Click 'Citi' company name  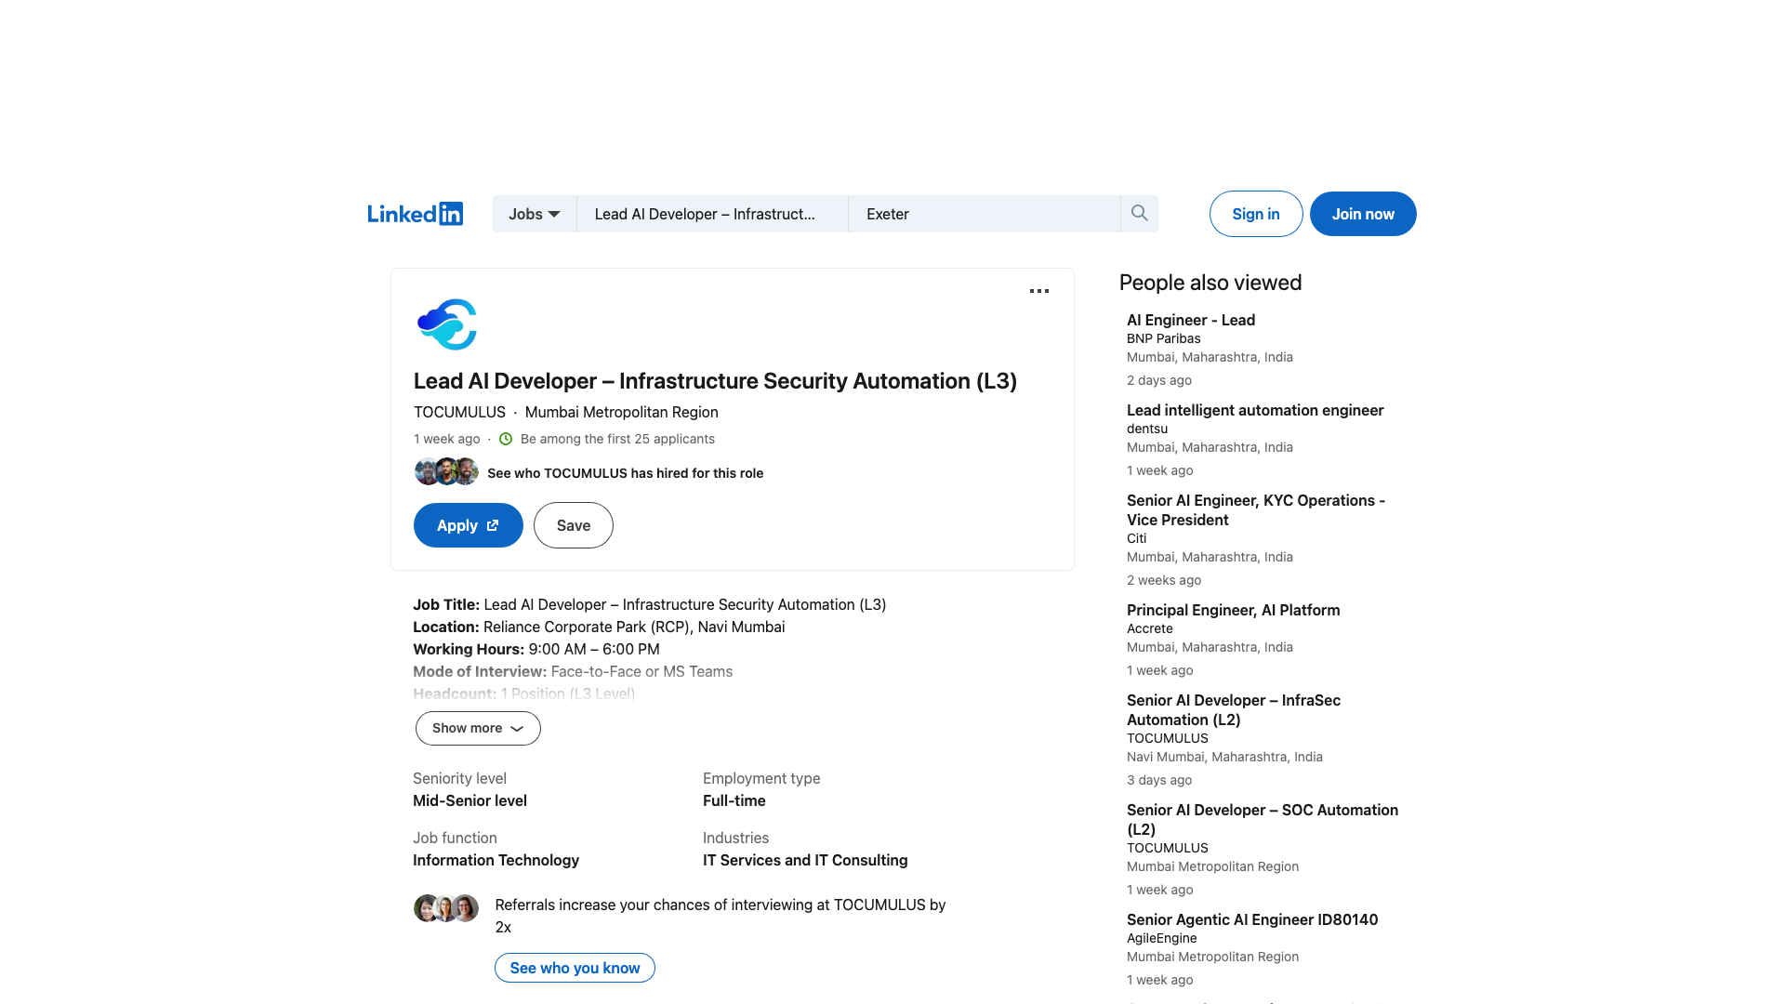point(1137,538)
